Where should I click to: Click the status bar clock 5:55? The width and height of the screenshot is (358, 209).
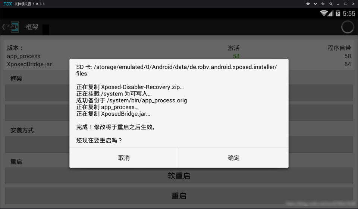tap(349, 13)
